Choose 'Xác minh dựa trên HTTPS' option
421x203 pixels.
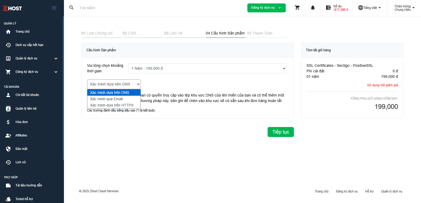point(112,105)
